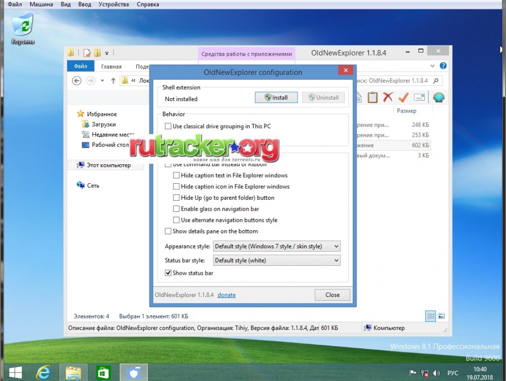Open the volume speaker tray icon
The height and width of the screenshot is (381, 506).
(x=436, y=373)
